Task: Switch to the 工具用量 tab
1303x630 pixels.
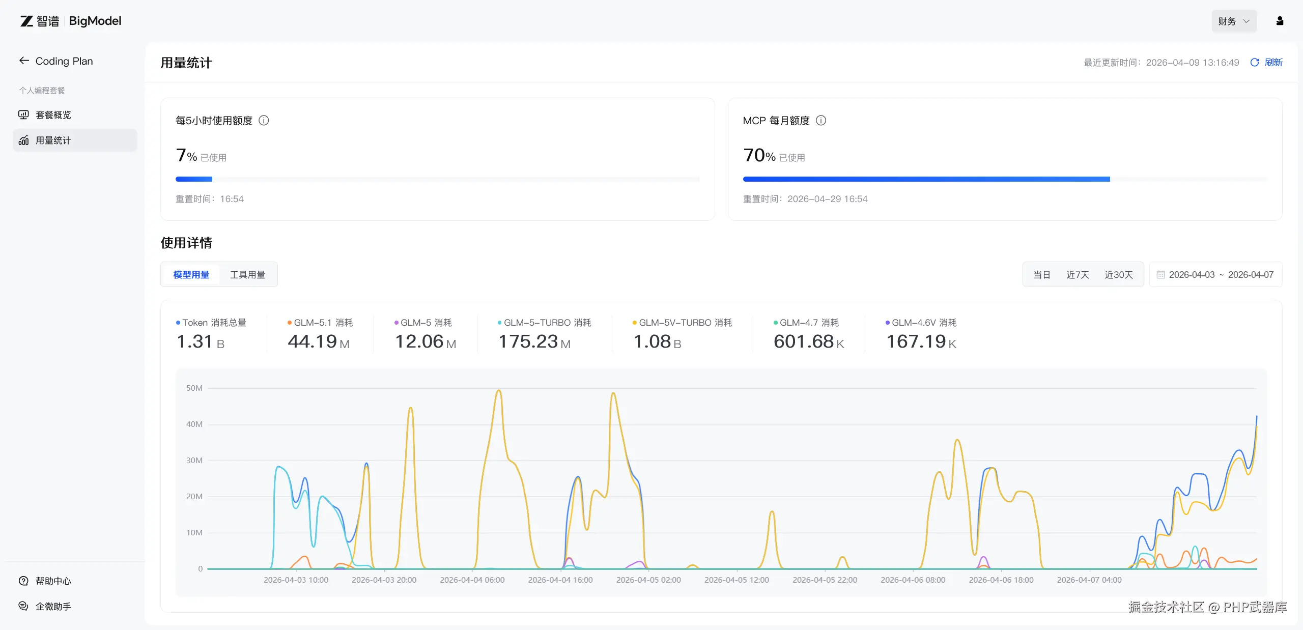Action: (247, 275)
